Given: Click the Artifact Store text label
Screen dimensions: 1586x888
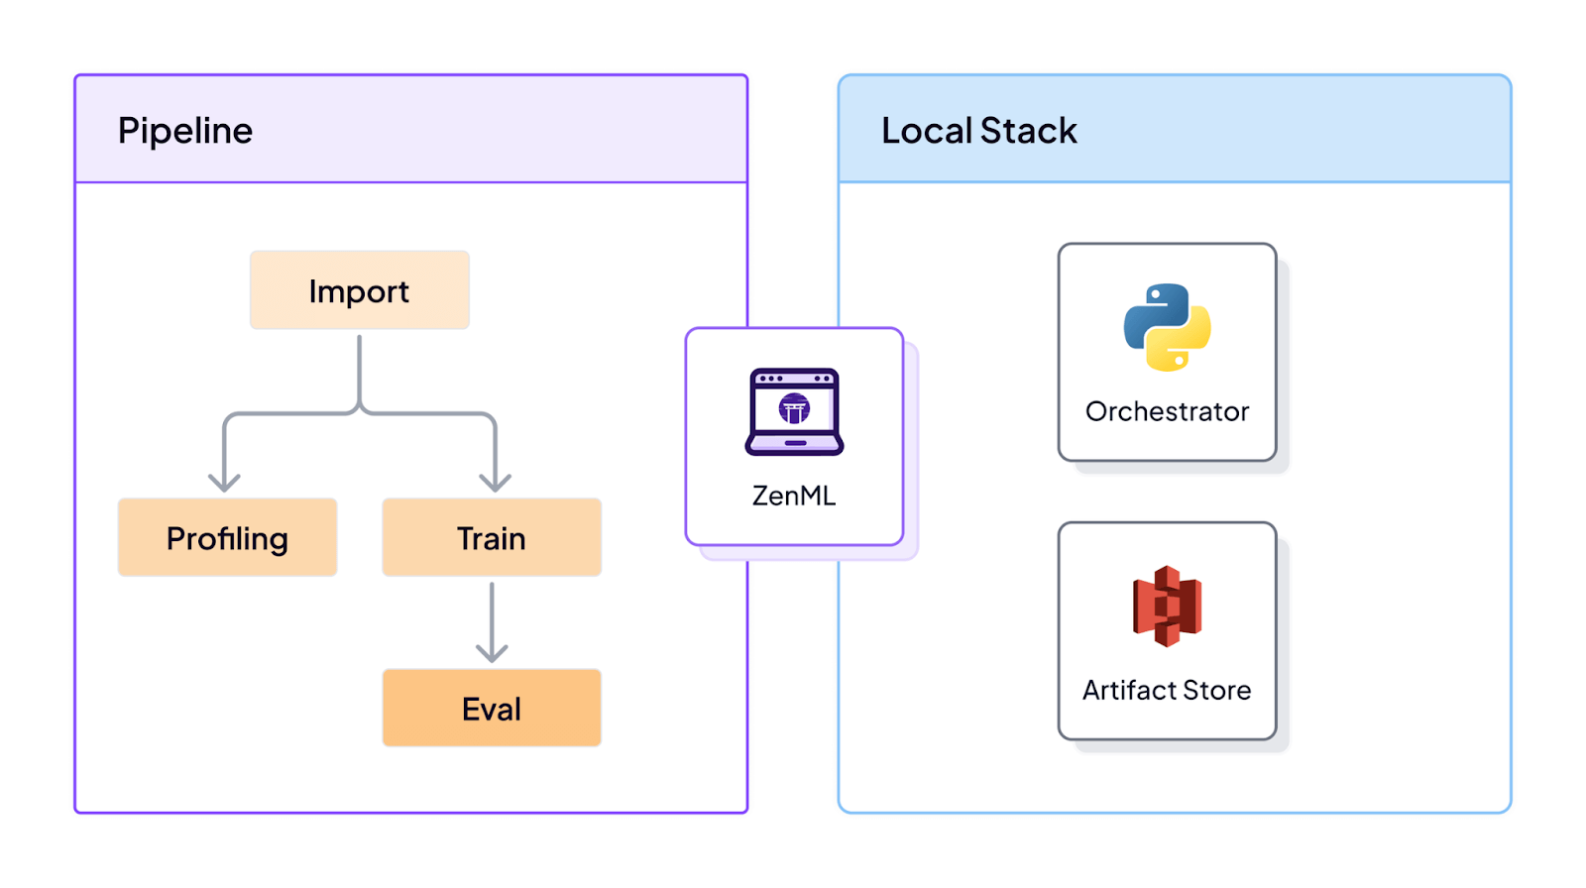Looking at the screenshot, I should point(1167,690).
